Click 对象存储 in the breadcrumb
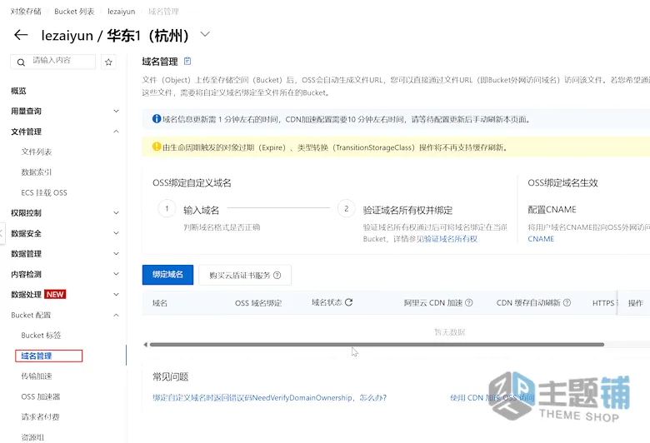Viewport: 650px width, 443px height. pos(26,12)
